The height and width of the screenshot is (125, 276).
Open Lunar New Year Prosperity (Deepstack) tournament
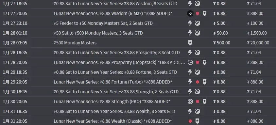pyautogui.click(x=119, y=62)
